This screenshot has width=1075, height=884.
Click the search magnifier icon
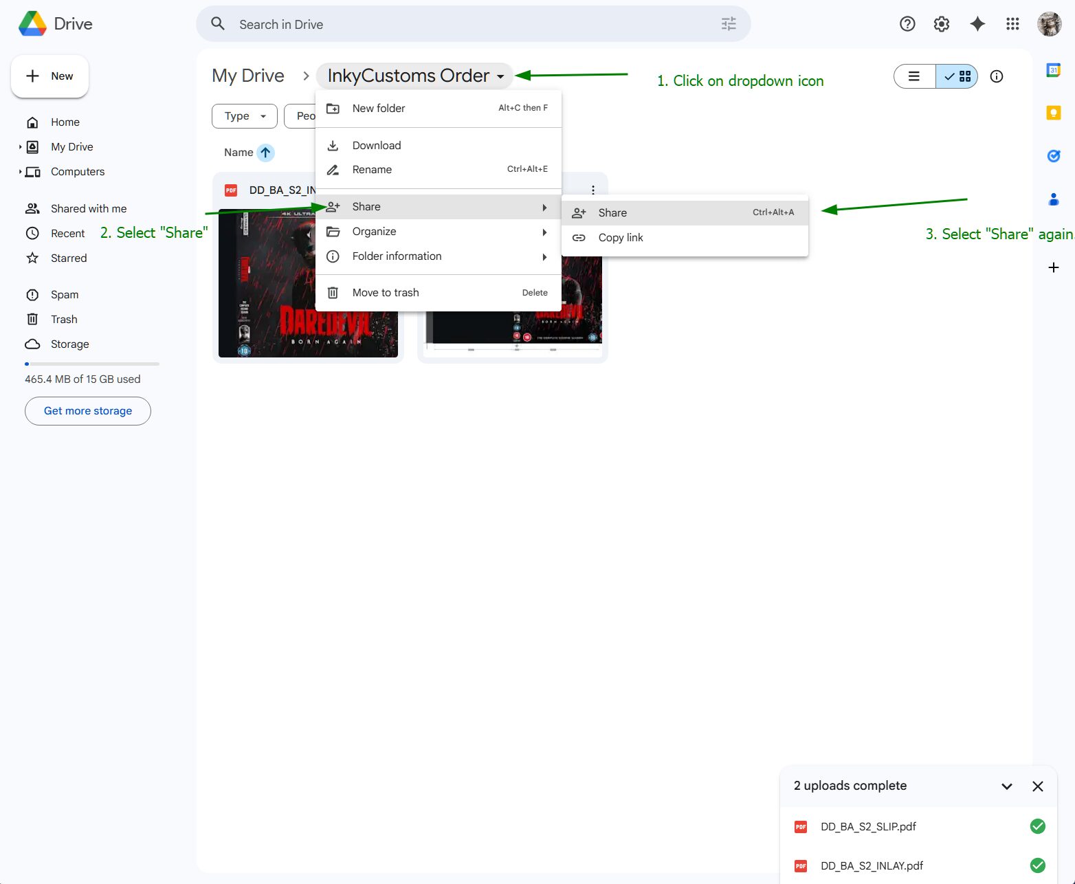(218, 24)
